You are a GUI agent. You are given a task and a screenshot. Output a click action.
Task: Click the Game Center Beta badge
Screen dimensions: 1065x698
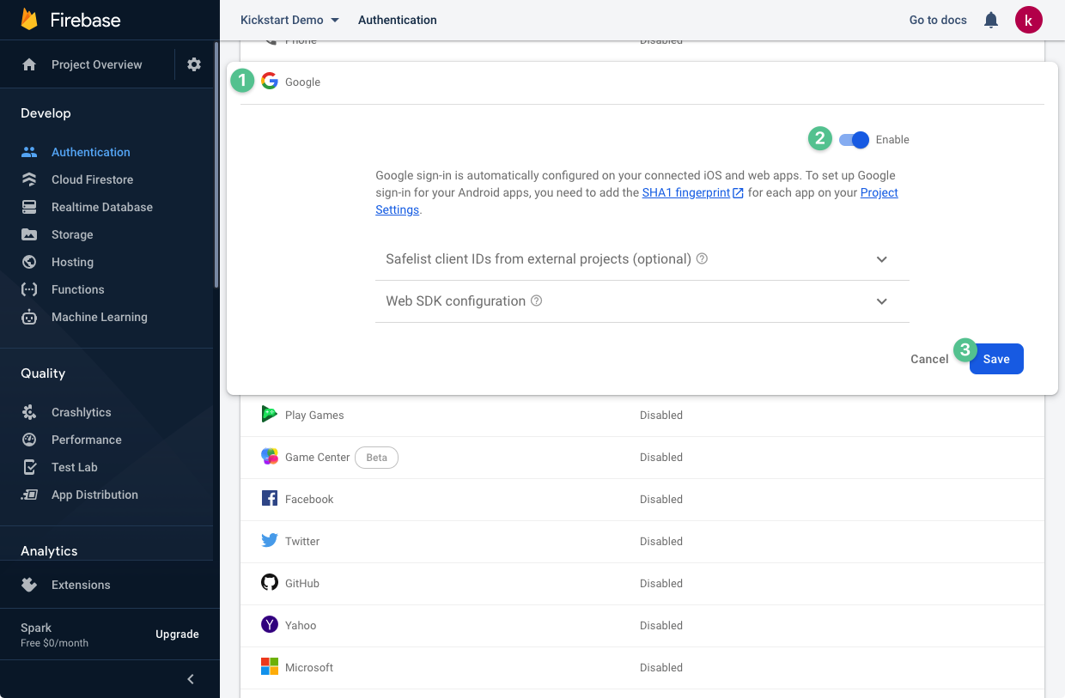(376, 458)
